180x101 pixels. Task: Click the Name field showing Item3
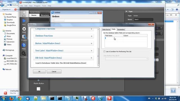pos(143,19)
